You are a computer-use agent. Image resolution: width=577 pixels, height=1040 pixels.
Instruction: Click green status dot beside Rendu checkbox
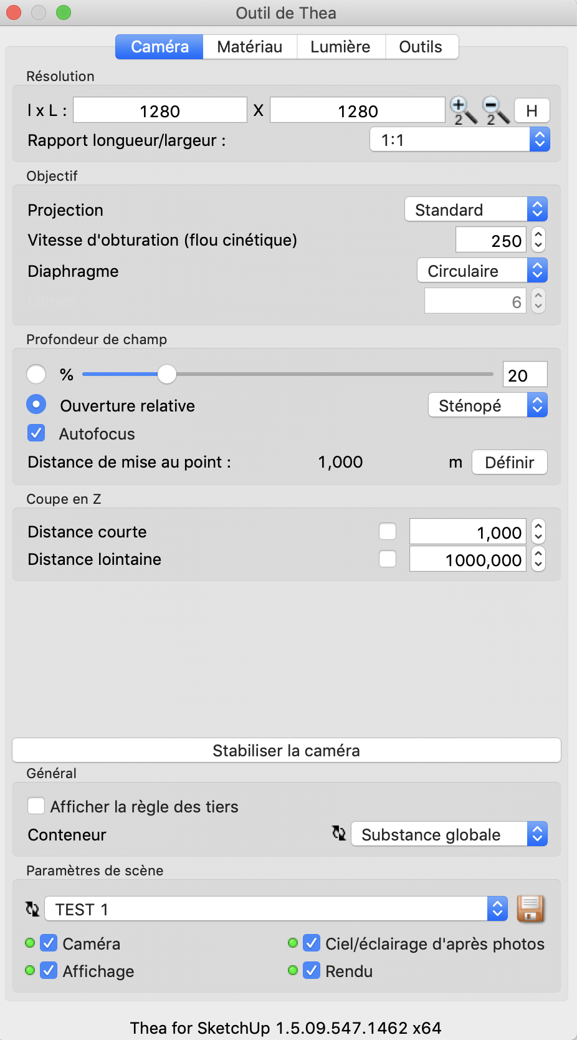pos(293,970)
